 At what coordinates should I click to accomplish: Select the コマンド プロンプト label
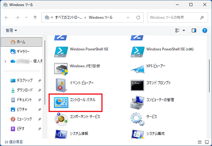pyautogui.click(x=158, y=83)
